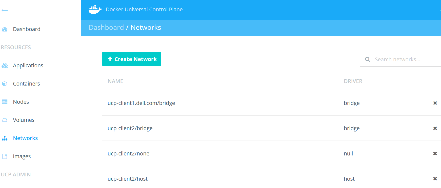The height and width of the screenshot is (188, 441).
Task: Click the Applications cubes icon
Action: pos(5,66)
